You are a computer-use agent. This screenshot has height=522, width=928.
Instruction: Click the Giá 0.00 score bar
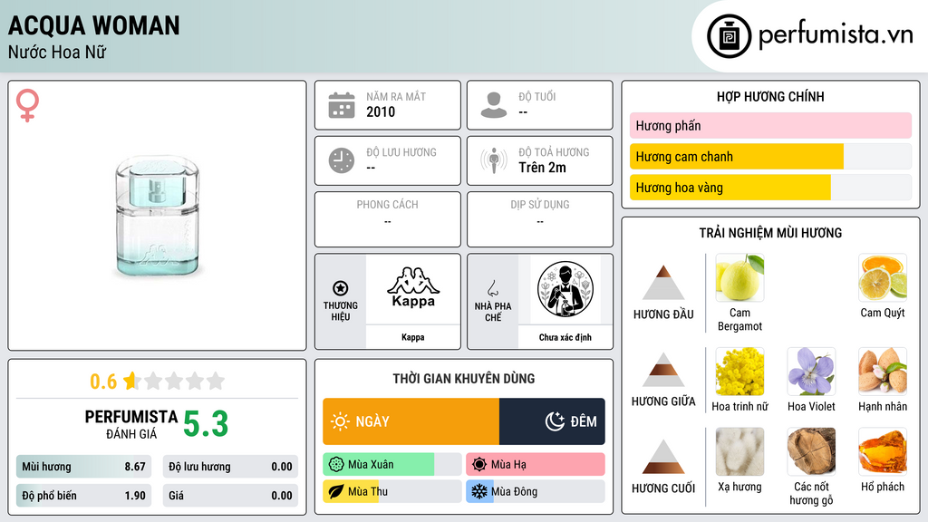230,496
